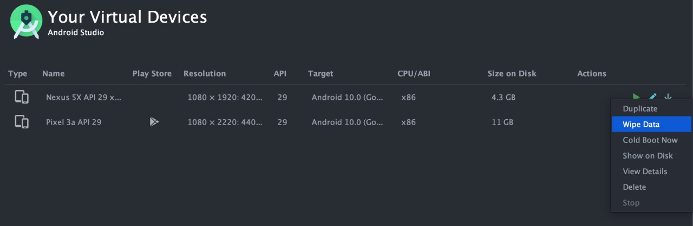Click the Target column header
693x226 pixels.
tap(321, 74)
